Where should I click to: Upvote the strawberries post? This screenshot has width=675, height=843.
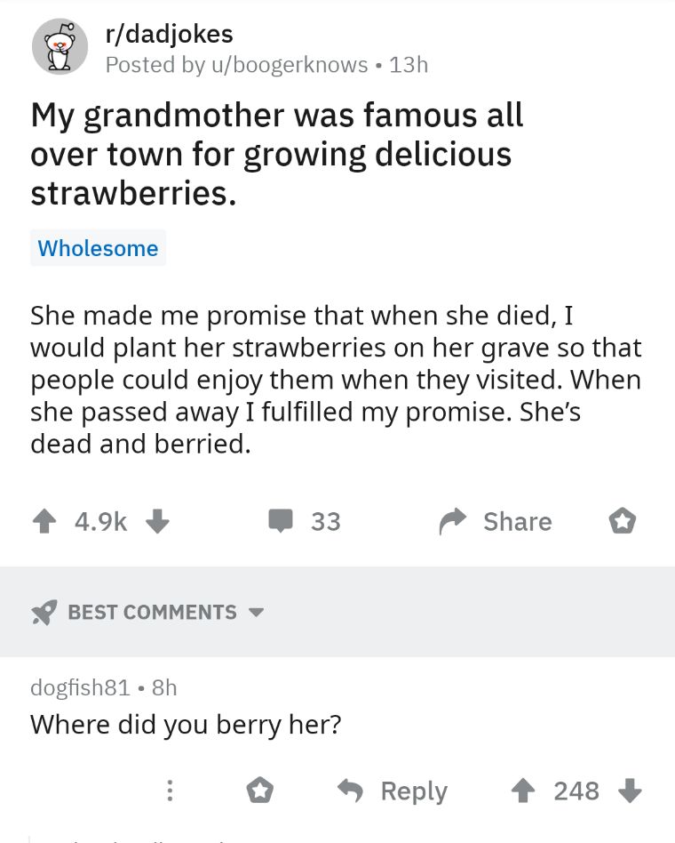(45, 522)
